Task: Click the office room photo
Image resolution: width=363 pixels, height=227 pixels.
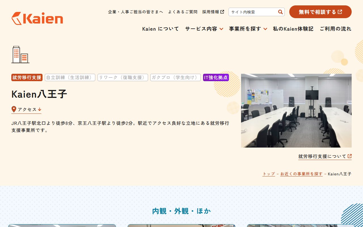Action: click(x=296, y=111)
